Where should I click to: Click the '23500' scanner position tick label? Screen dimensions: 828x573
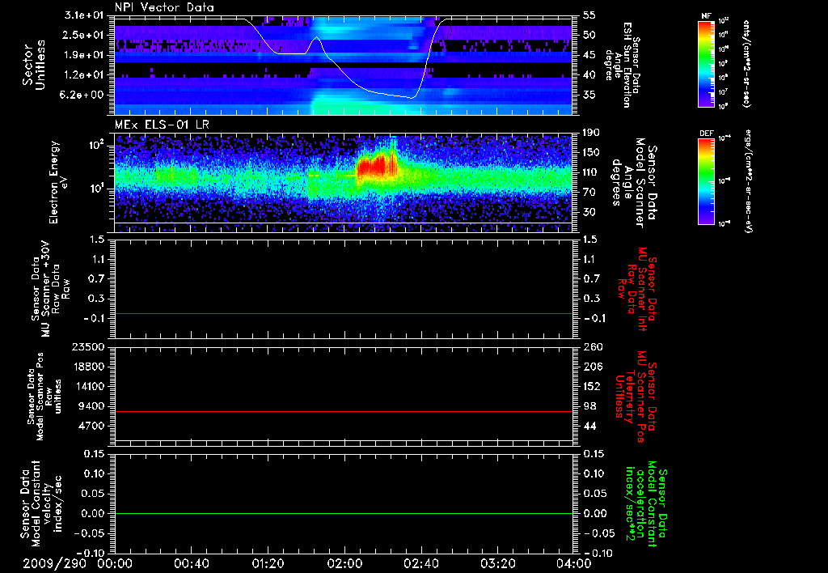tap(88, 346)
